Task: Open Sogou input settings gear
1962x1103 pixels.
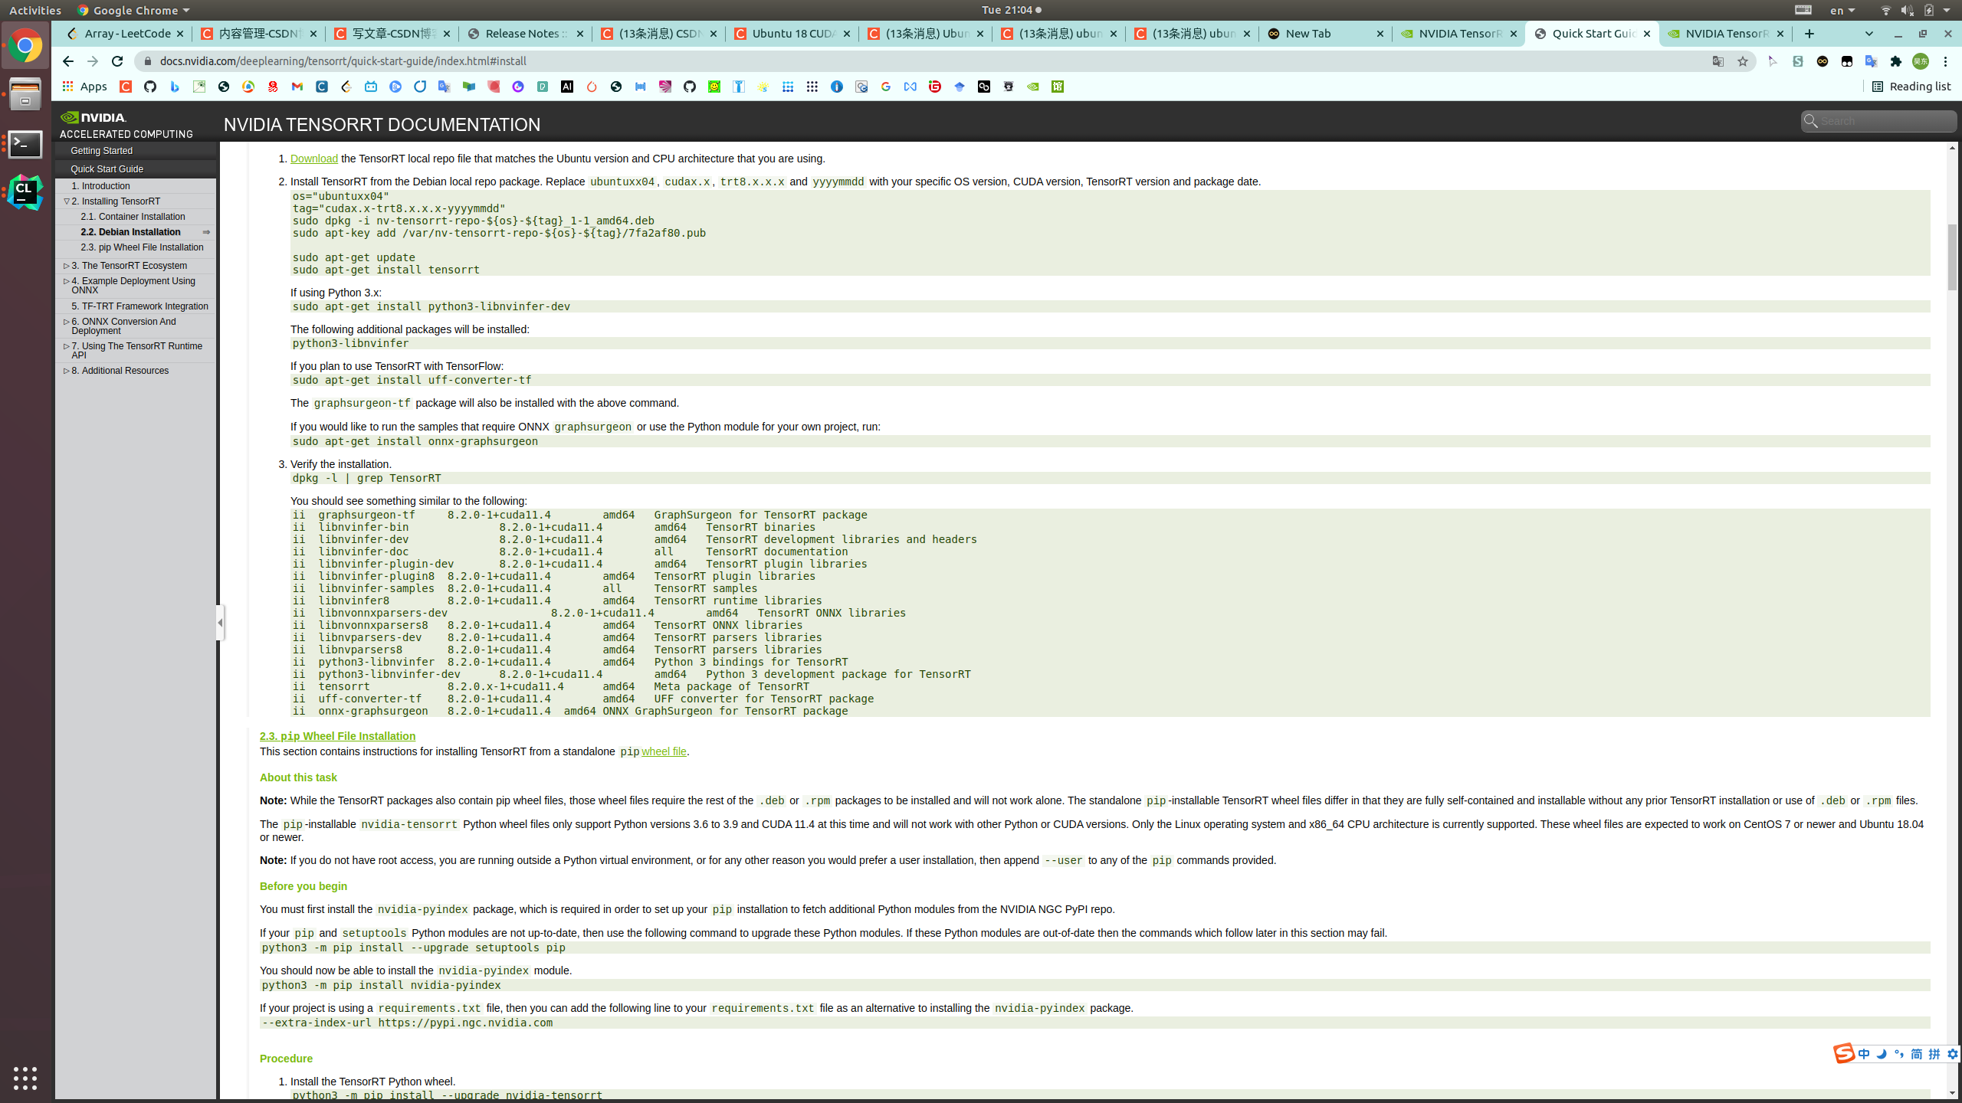Action: click(x=1953, y=1054)
